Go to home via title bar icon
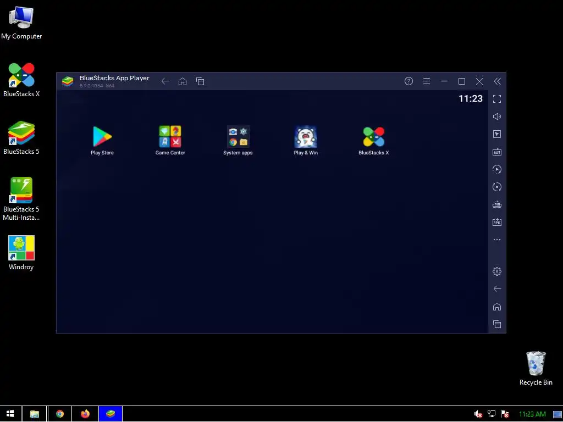563x422 pixels. 183,81
